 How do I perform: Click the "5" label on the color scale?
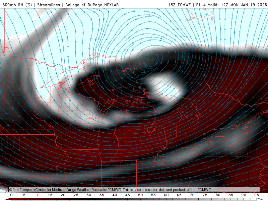24,195
